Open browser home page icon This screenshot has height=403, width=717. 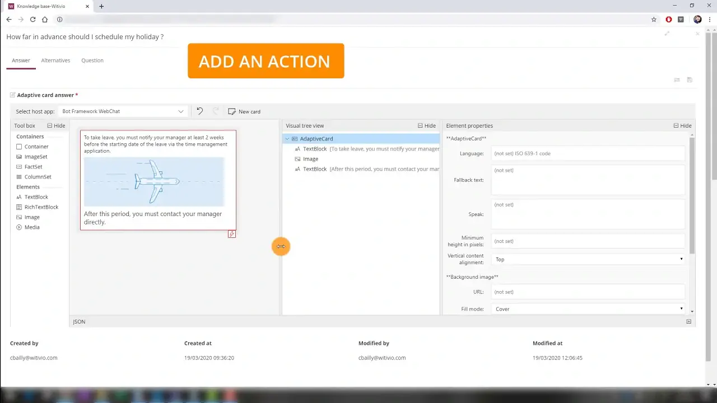[45, 20]
